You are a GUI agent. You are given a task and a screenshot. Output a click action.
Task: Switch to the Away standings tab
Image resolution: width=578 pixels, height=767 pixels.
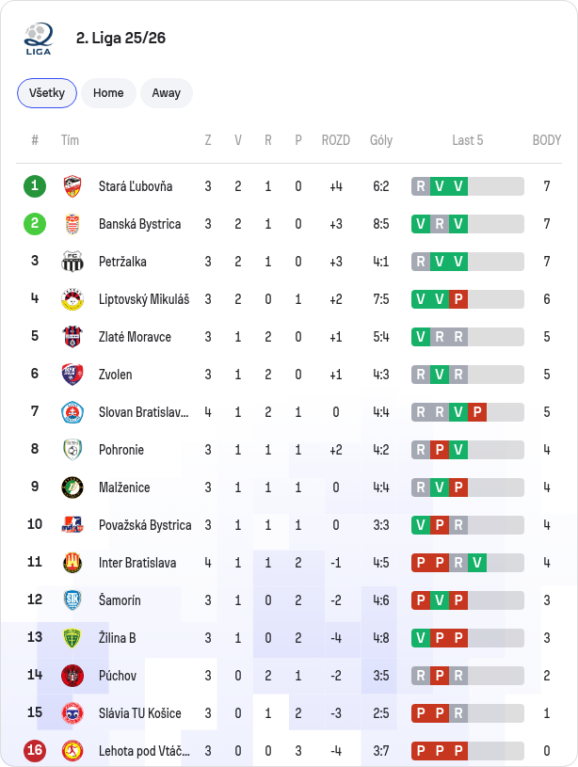(x=167, y=93)
